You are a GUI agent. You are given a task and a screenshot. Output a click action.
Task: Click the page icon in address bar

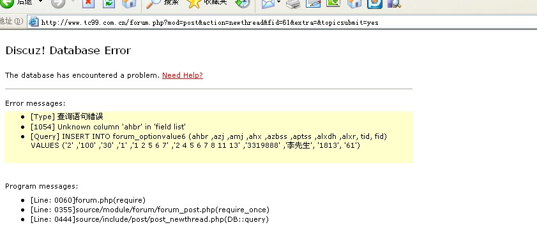click(34, 22)
